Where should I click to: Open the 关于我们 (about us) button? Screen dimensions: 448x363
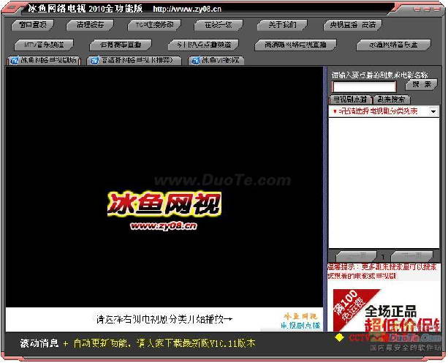pyautogui.click(x=282, y=25)
